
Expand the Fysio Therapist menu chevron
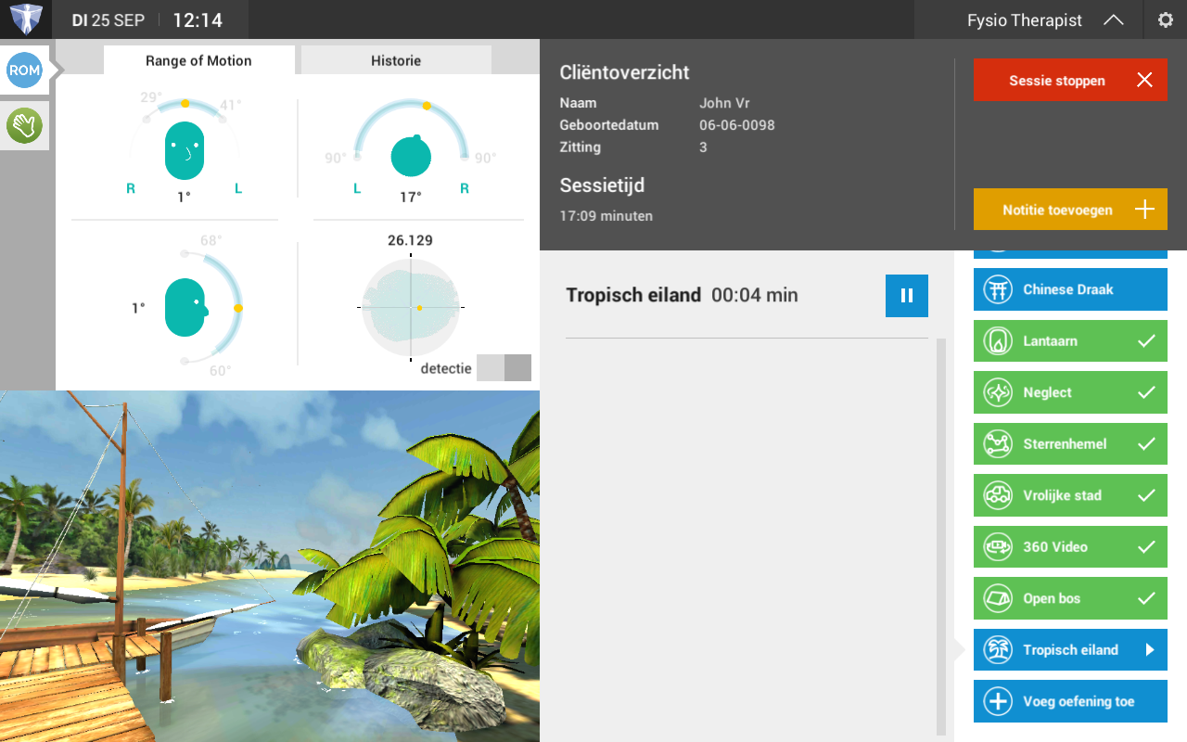1114,20
